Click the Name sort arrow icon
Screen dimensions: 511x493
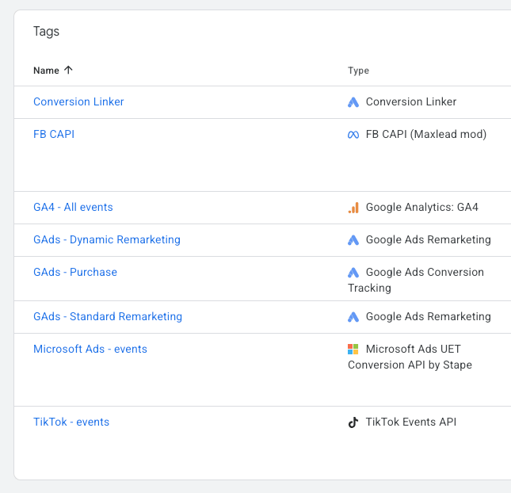(68, 70)
